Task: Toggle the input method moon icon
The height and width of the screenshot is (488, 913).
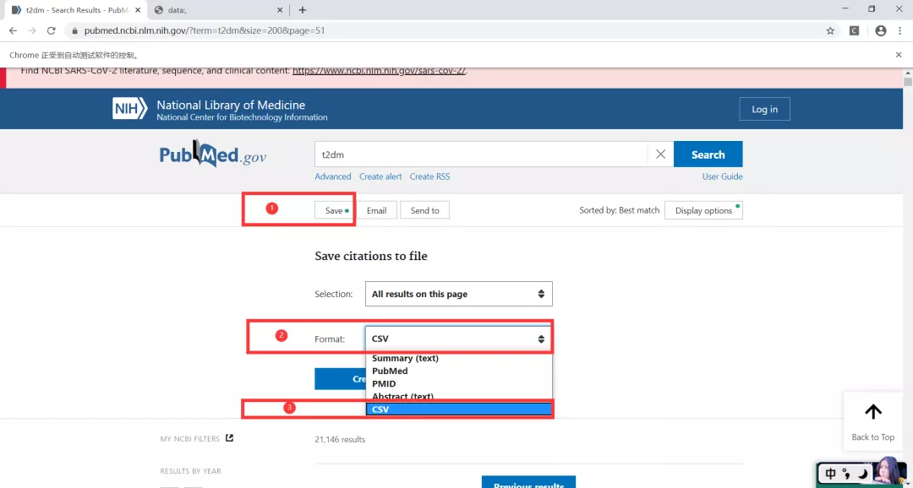Action: pos(862,474)
